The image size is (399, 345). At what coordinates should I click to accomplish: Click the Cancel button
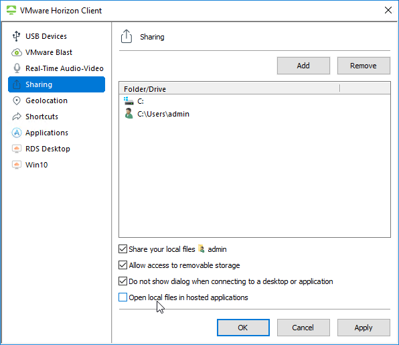point(303,328)
